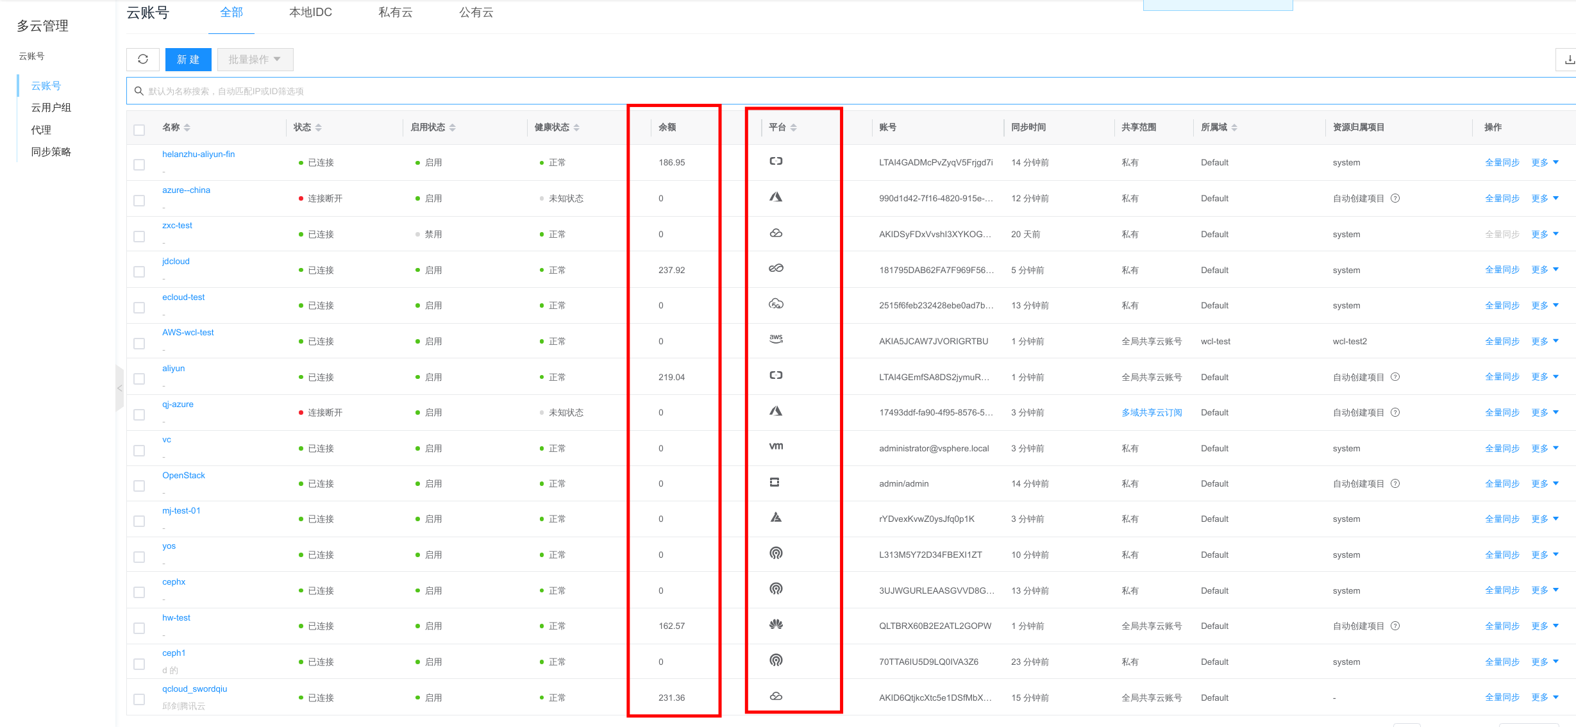
Task: Click the OpenStack platform icon
Action: click(x=775, y=482)
